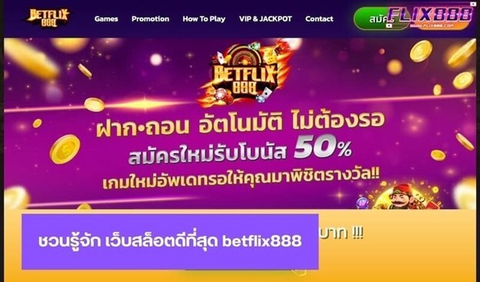
Task: Click the flaming Betflix888 roulette logo
Action: tap(243, 74)
